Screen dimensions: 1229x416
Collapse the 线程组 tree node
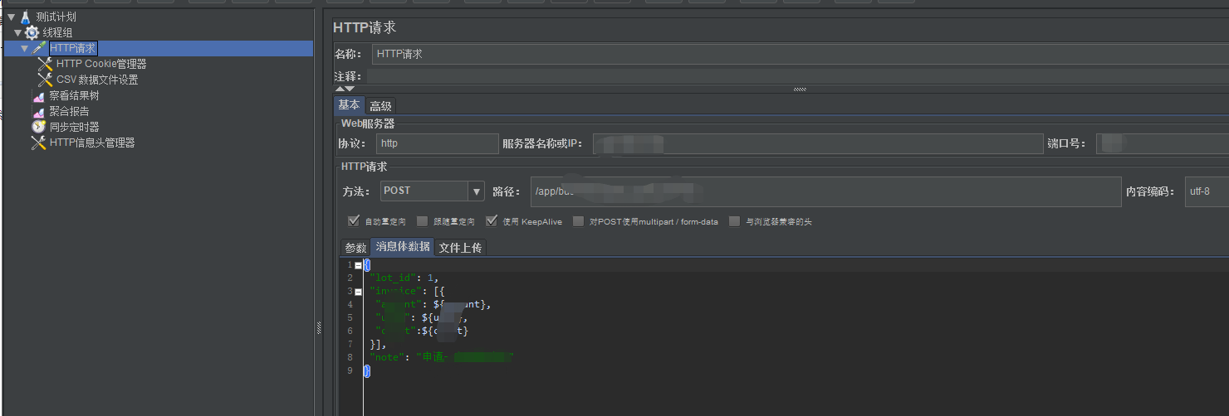17,32
